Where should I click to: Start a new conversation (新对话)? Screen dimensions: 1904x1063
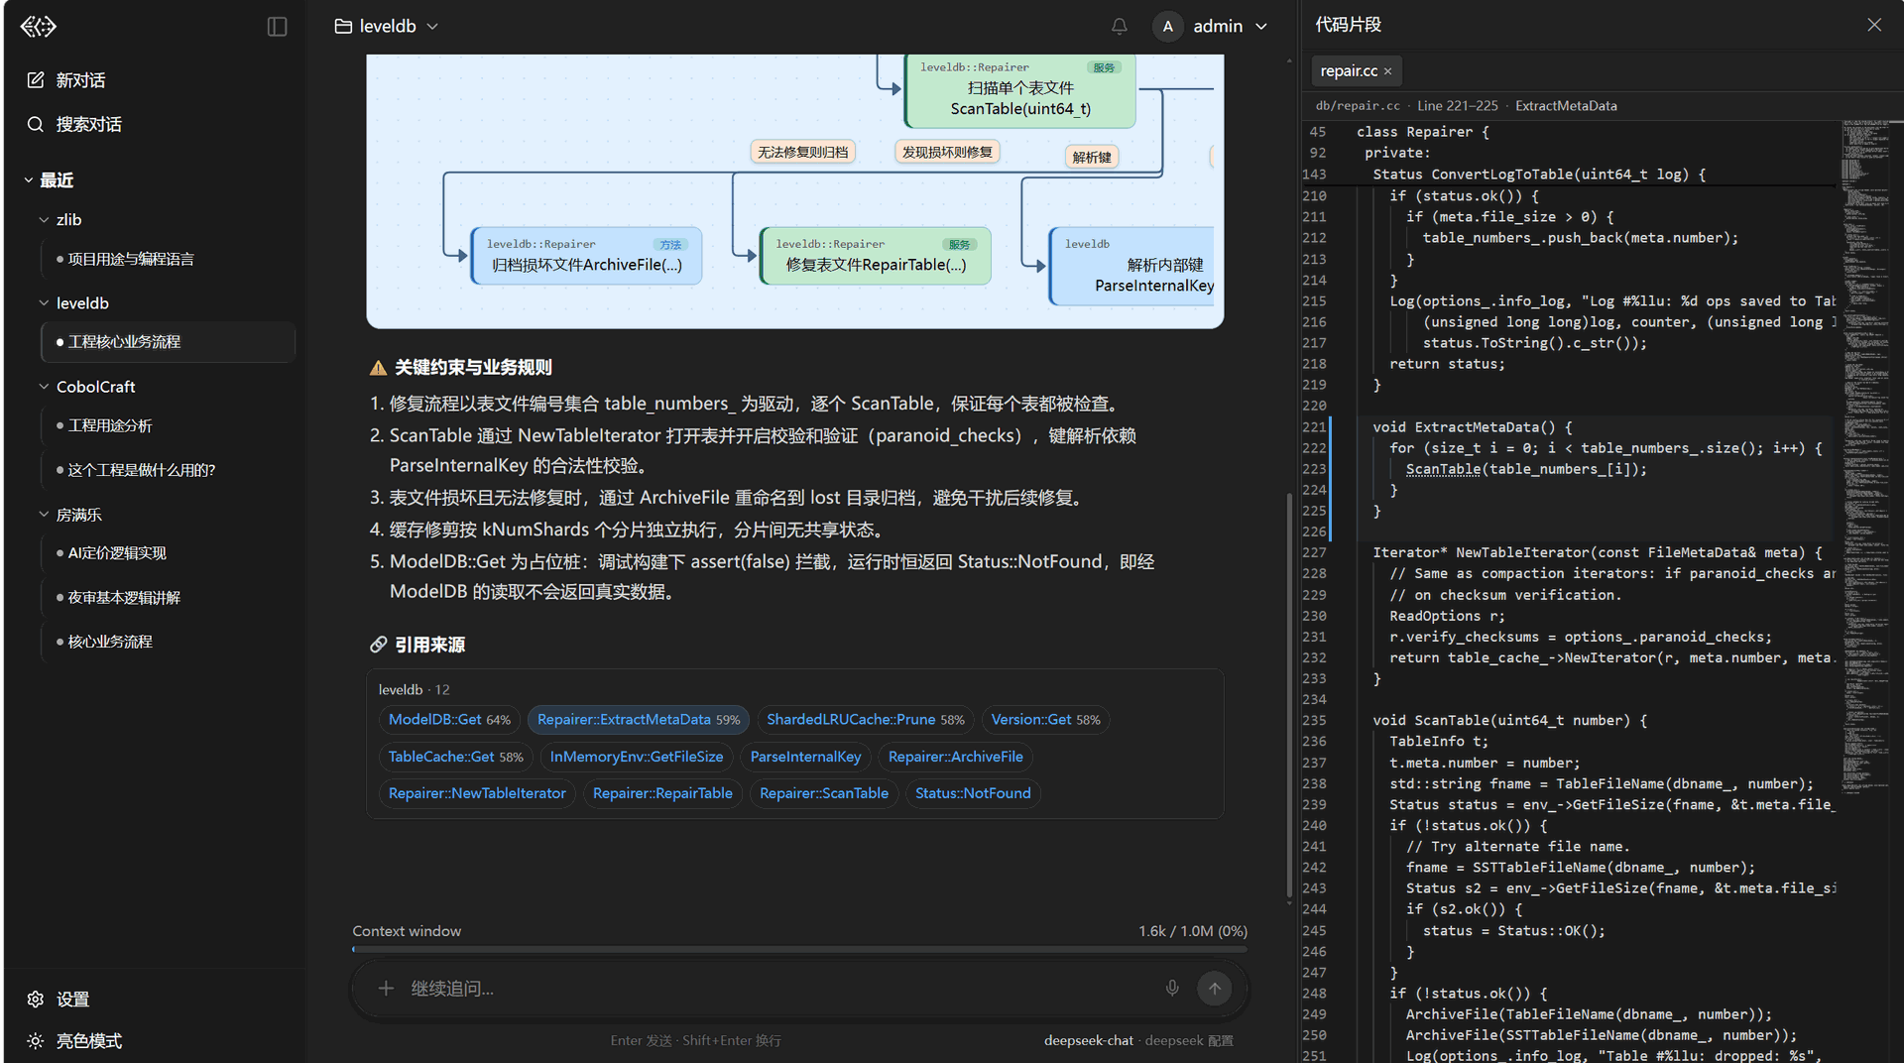[x=66, y=80]
